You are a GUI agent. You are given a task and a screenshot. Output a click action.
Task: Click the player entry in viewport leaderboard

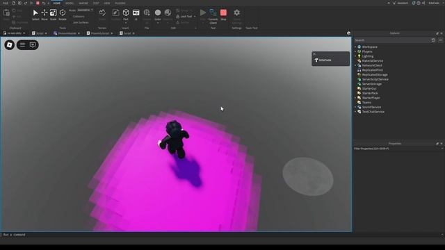coord(331,60)
